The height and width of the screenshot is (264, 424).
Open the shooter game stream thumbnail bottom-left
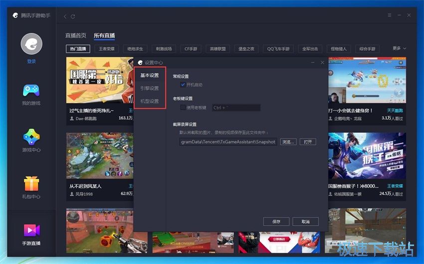pos(107,231)
